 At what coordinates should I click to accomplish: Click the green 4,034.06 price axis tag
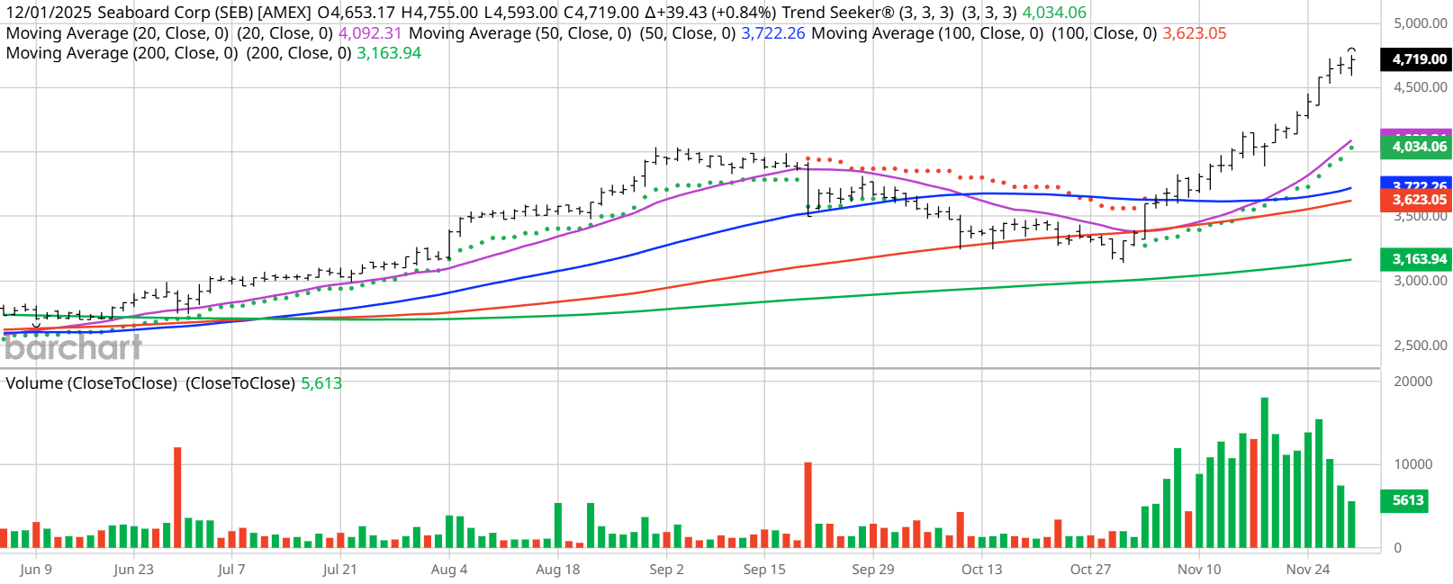tap(1416, 147)
